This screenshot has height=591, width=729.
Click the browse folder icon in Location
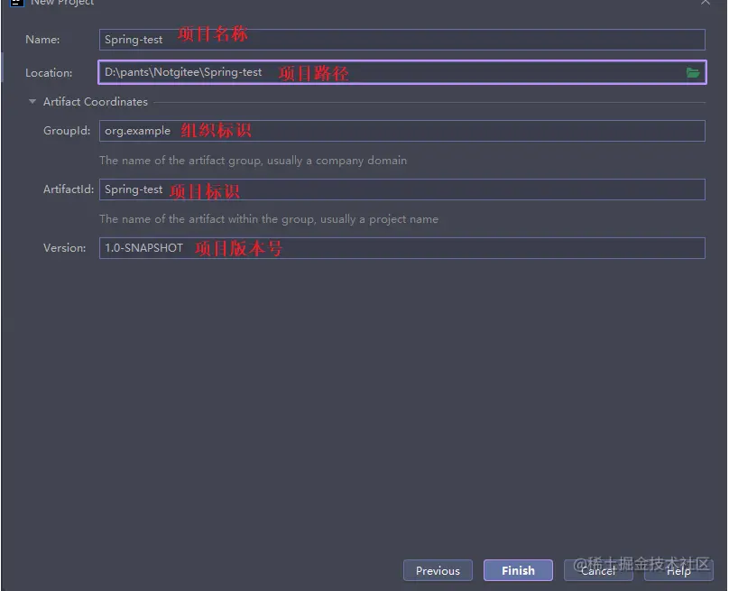tap(693, 72)
